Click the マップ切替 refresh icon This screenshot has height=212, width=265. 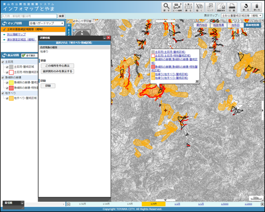point(4,23)
